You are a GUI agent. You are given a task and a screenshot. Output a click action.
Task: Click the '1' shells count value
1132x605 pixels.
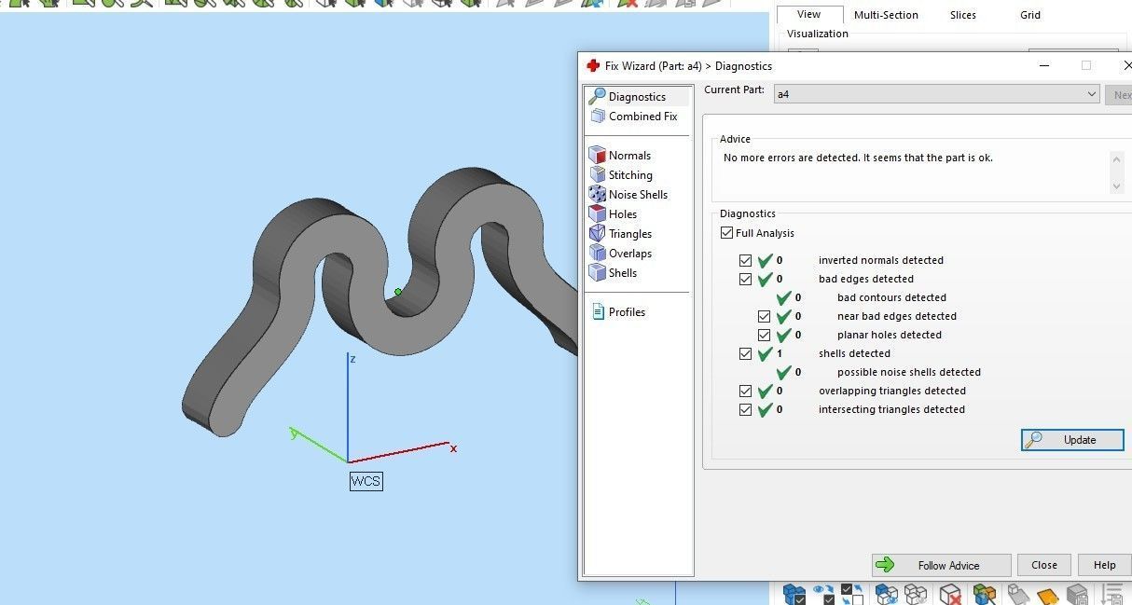(x=780, y=353)
